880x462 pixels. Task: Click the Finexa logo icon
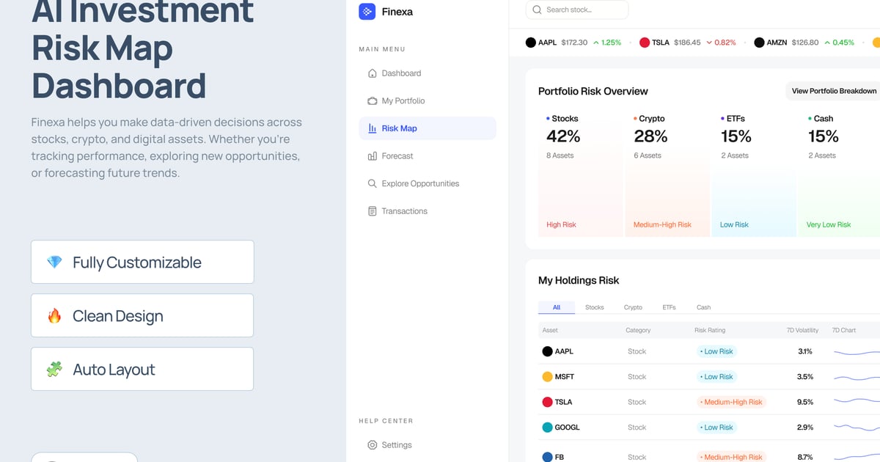[x=367, y=12]
